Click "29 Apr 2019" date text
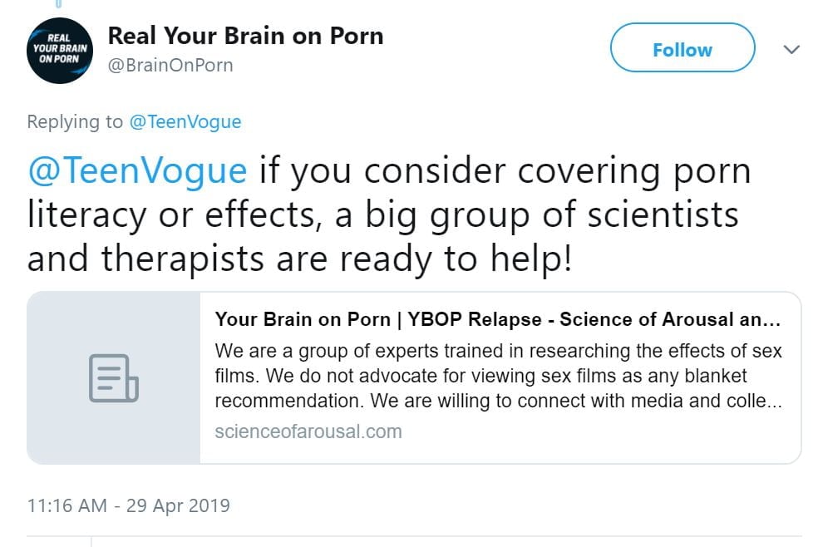This screenshot has width=818, height=547. 178,505
